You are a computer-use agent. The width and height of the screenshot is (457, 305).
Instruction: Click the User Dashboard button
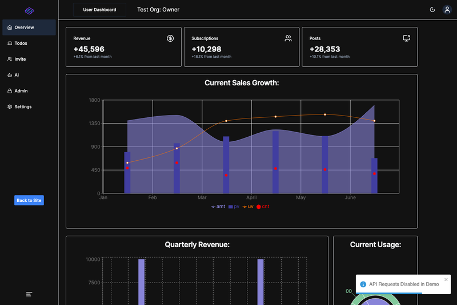click(99, 10)
